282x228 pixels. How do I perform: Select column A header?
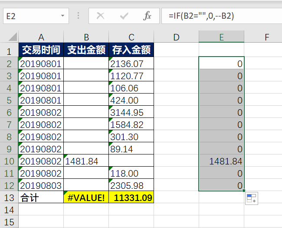(x=41, y=37)
